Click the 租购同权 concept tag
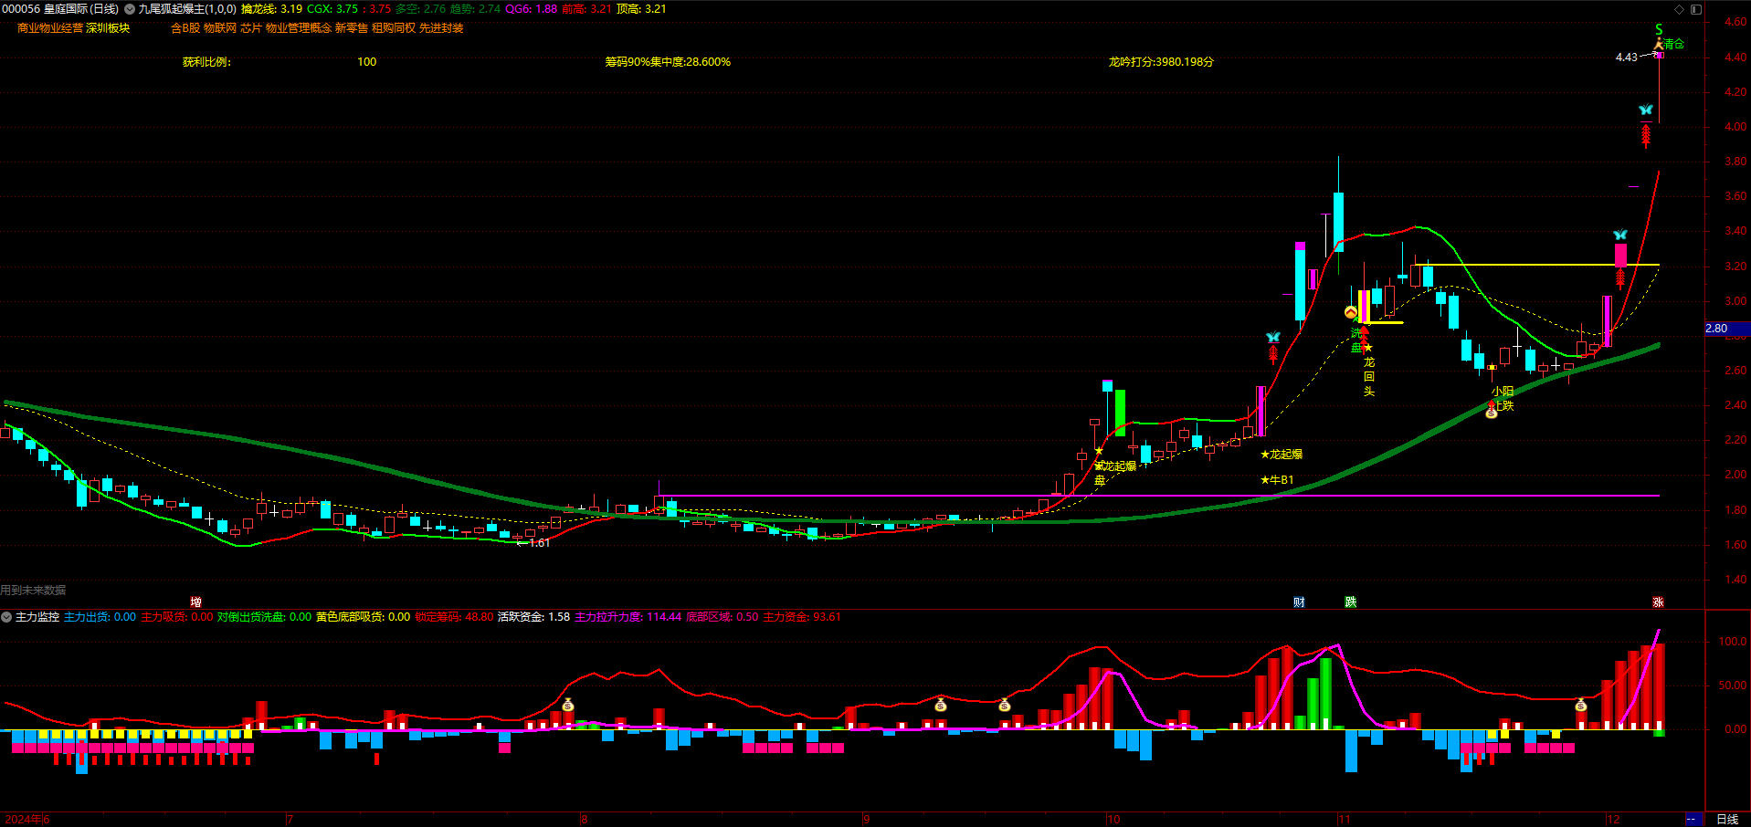The image size is (1751, 827). (394, 28)
